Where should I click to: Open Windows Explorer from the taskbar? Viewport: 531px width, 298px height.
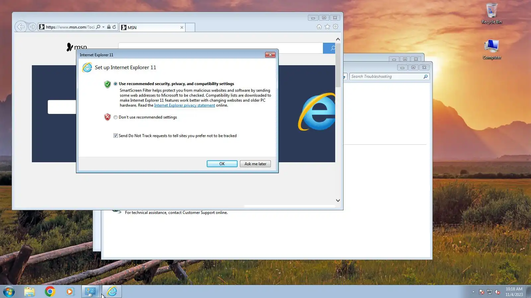coord(30,291)
